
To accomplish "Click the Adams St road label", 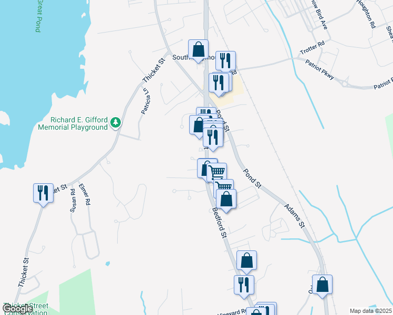I will click(x=295, y=216).
